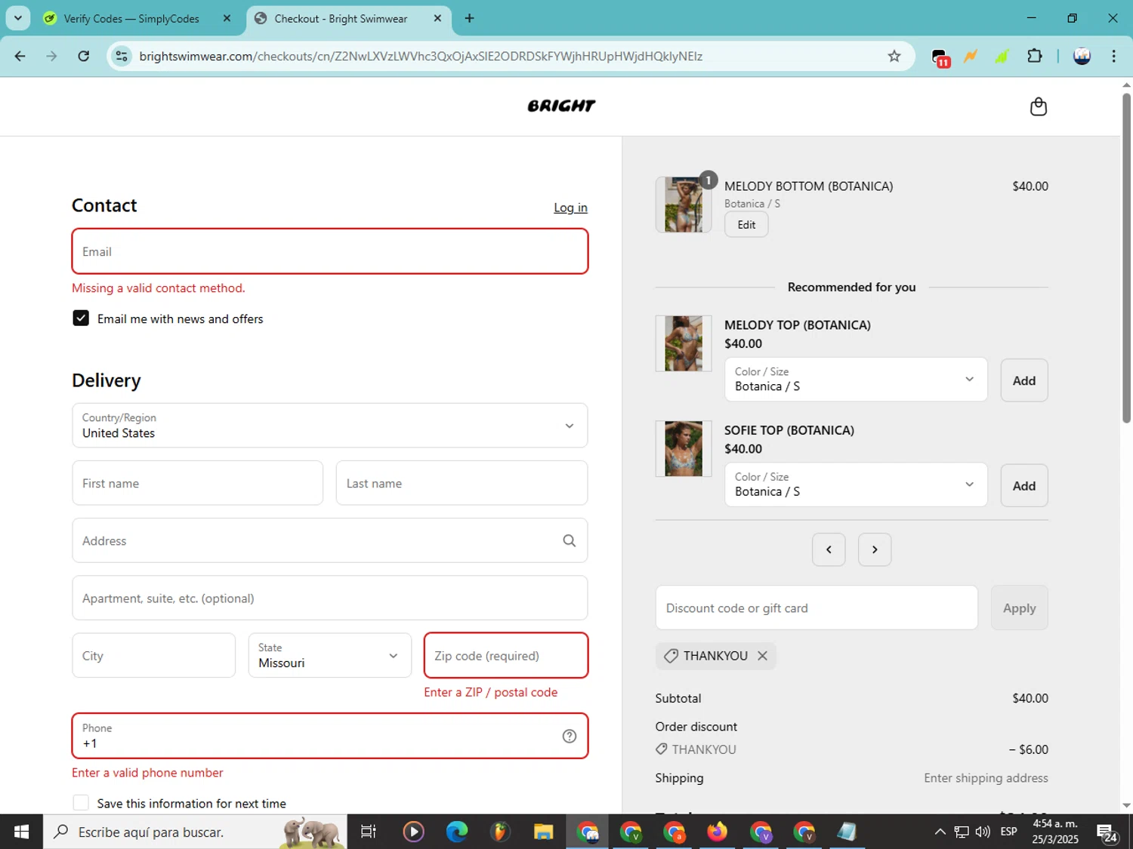Switch to Verify Codes SimplyCodes tab
This screenshot has width=1133, height=849.
tap(131, 19)
